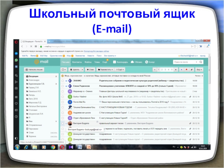The width and height of the screenshot is (224, 168).
Task: Open VK in Opera sidebar
Action: coord(16,67)
